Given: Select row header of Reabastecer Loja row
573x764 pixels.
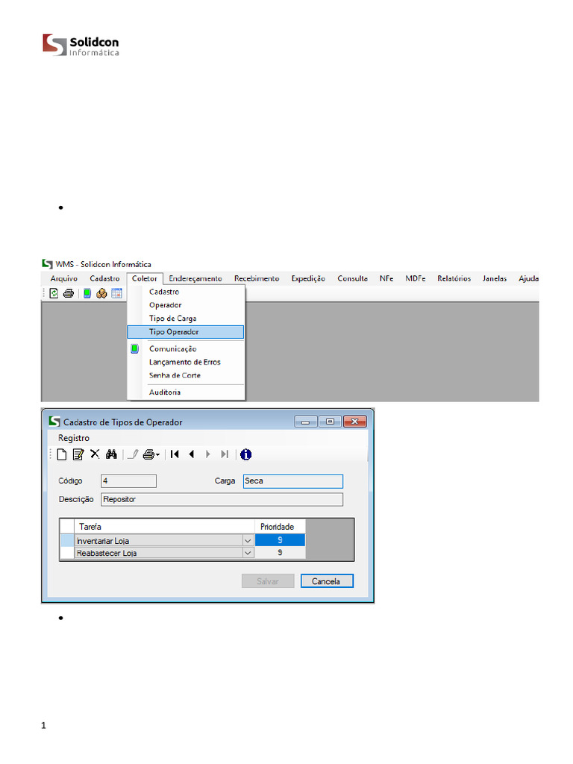Looking at the screenshot, I should coord(67,553).
